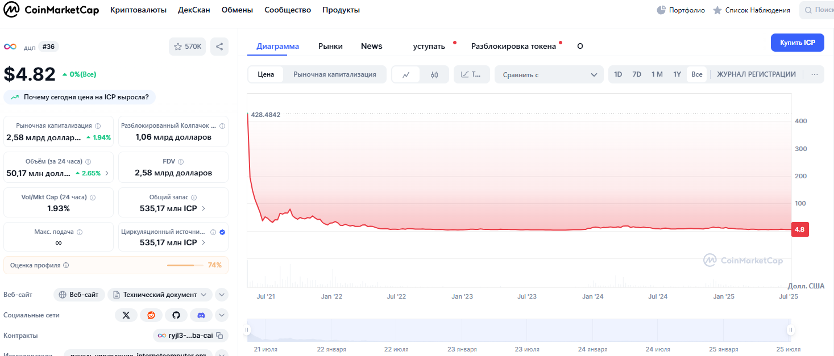Switch to the Рынки tab
Image resolution: width=834 pixels, height=356 pixels.
point(330,46)
